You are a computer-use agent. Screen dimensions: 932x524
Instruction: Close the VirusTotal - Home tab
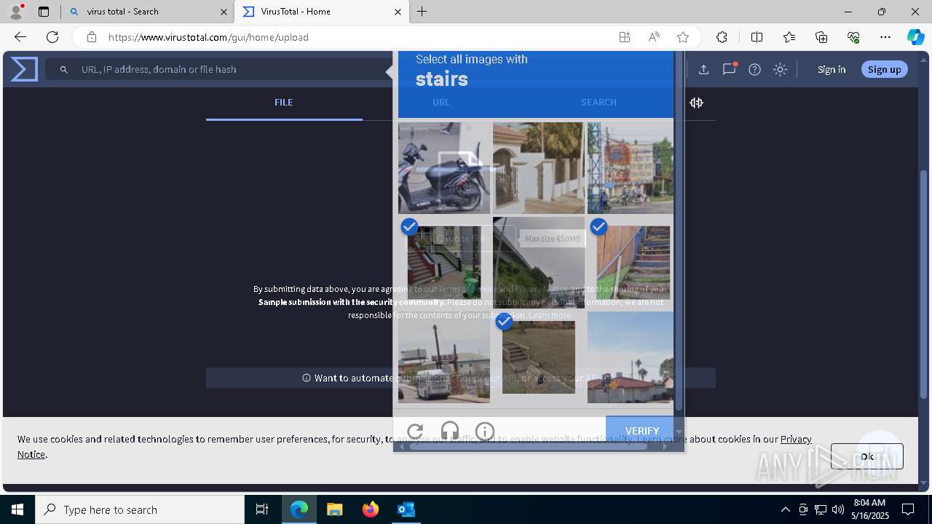click(x=398, y=12)
